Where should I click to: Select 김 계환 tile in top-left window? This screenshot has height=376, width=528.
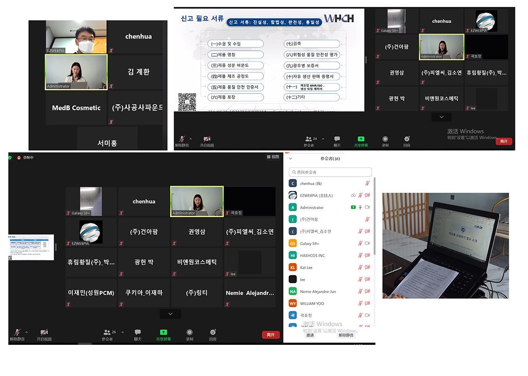coord(138,72)
